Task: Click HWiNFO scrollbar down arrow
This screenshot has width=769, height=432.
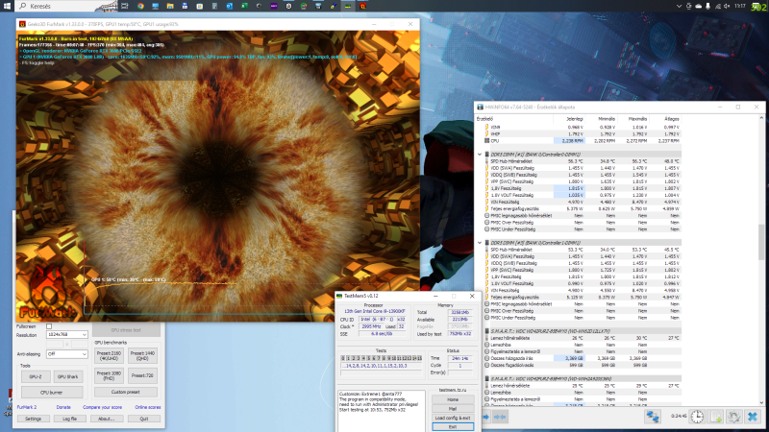Action: click(x=761, y=402)
